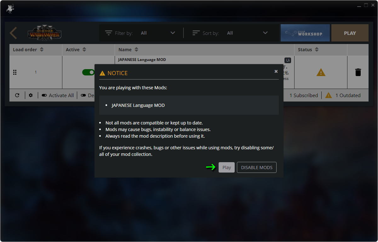Click the Total War knight logo in the title bar
Image resolution: width=378 pixels, height=242 pixels.
(x=10, y=9)
